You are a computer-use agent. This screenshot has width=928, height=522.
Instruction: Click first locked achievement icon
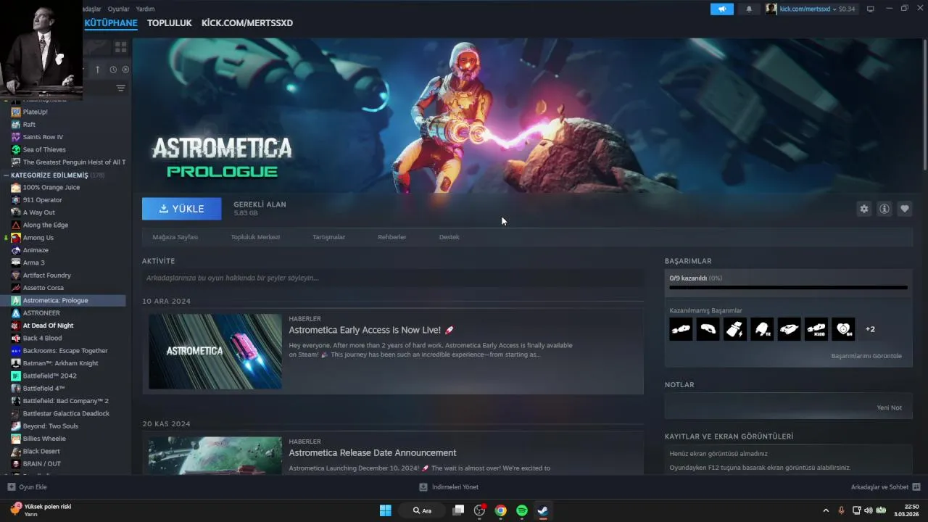click(681, 329)
